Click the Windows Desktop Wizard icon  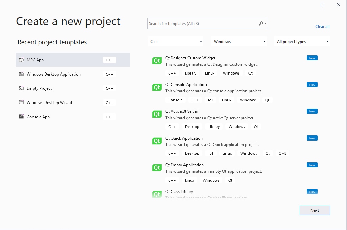click(x=21, y=102)
